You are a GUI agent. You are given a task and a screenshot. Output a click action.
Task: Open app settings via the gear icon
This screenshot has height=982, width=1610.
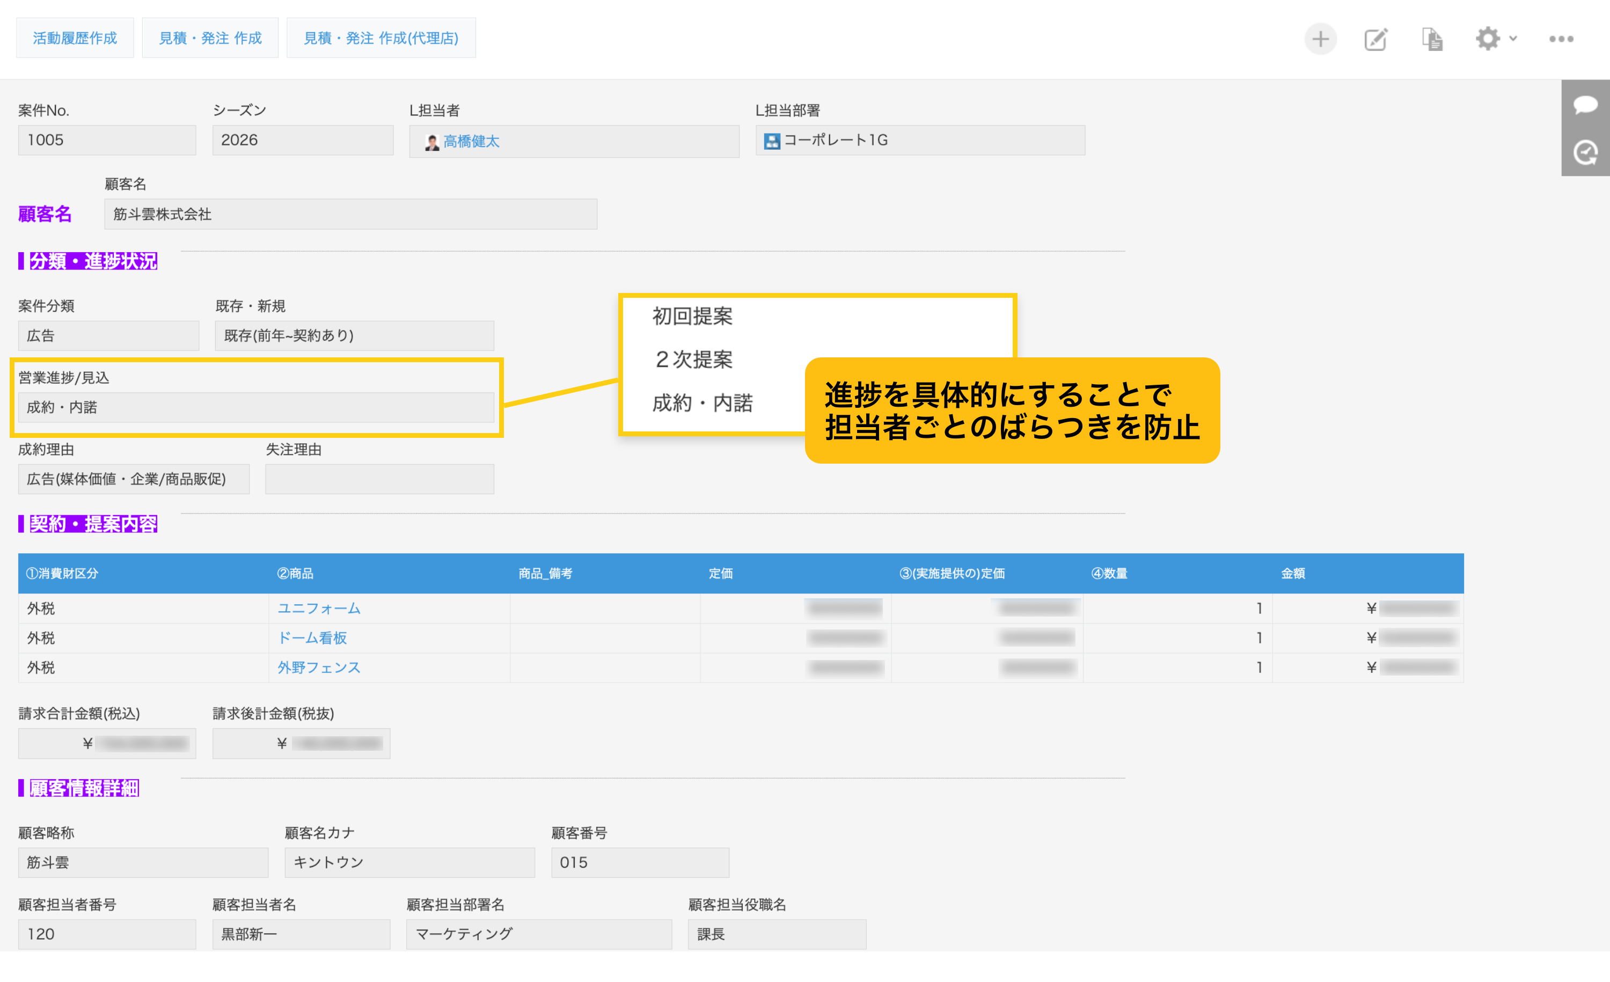[x=1488, y=39]
